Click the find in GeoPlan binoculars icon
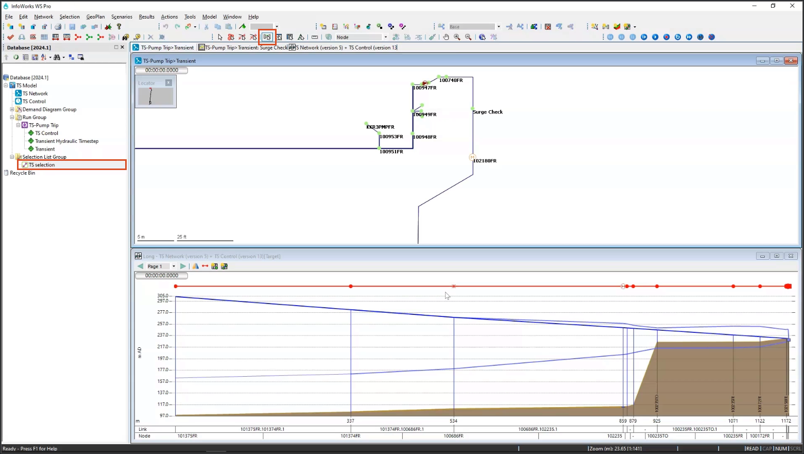Image resolution: width=804 pixels, height=454 pixels. pyautogui.click(x=125, y=37)
